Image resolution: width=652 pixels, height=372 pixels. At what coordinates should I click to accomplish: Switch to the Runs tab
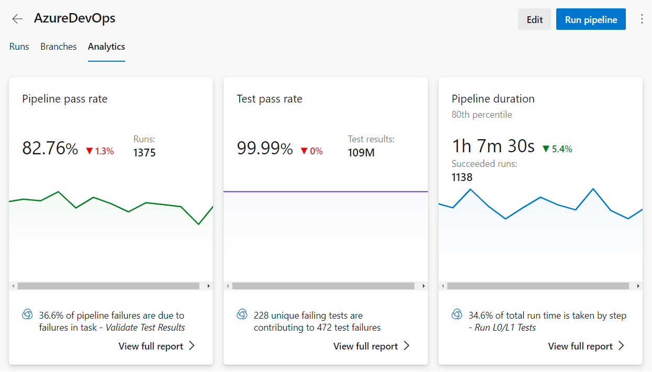pyautogui.click(x=19, y=47)
